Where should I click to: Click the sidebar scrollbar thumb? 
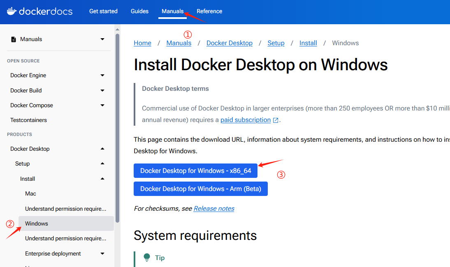pos(117,128)
